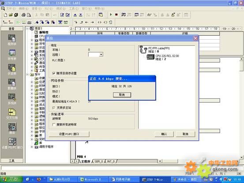Enable 搜索所有波特率 checkbox
The height and width of the screenshot is (183, 244).
pos(54,124)
